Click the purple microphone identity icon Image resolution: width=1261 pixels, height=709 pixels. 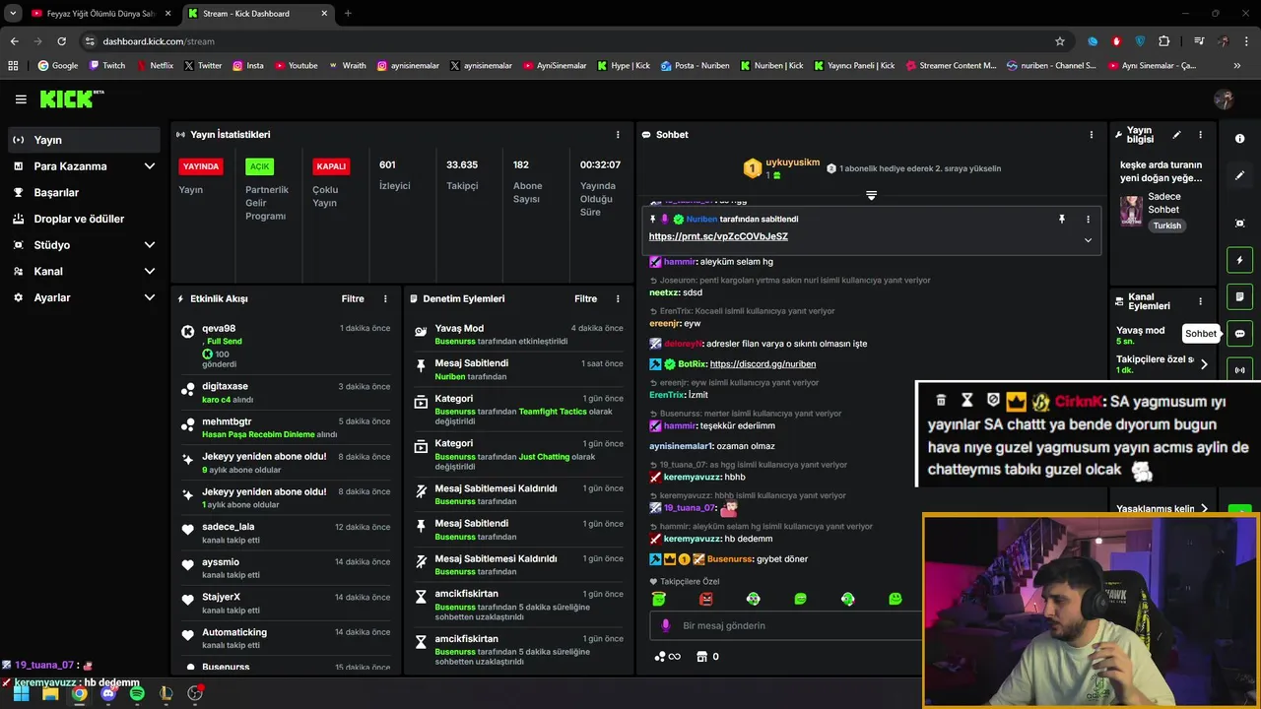tap(665, 625)
